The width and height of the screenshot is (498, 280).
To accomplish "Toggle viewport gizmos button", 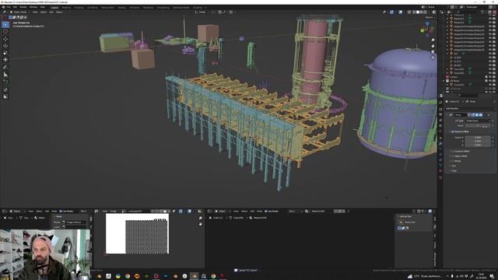I will [x=391, y=12].
